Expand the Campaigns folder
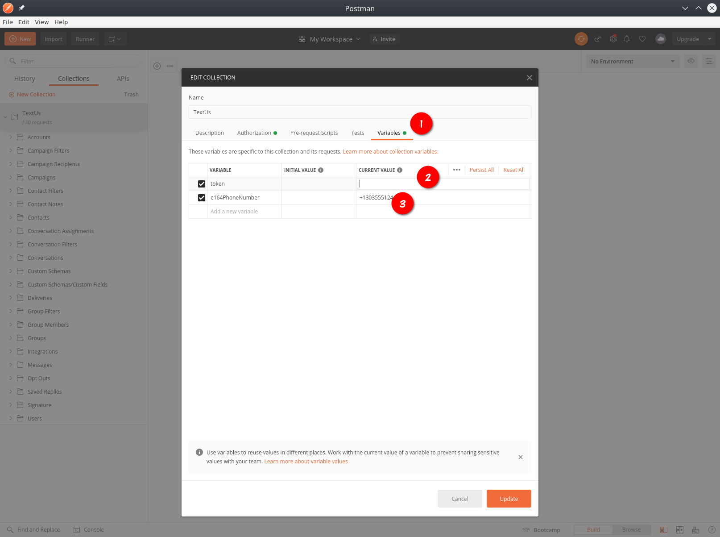Screen dimensions: 720x537 point(11,177)
